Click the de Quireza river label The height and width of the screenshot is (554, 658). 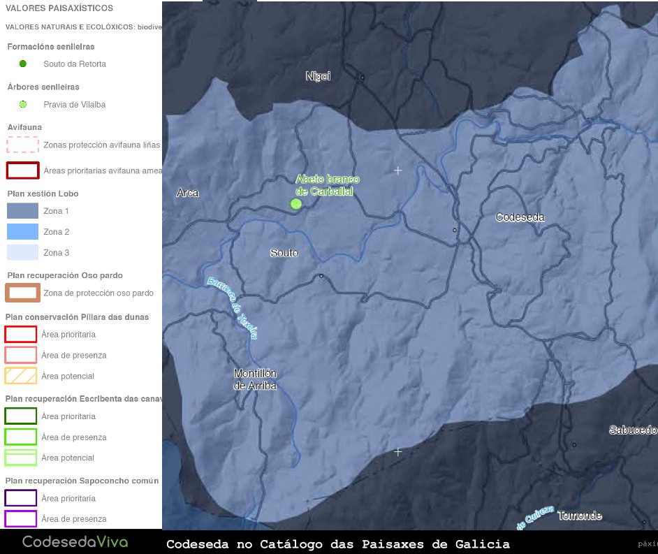point(535,518)
